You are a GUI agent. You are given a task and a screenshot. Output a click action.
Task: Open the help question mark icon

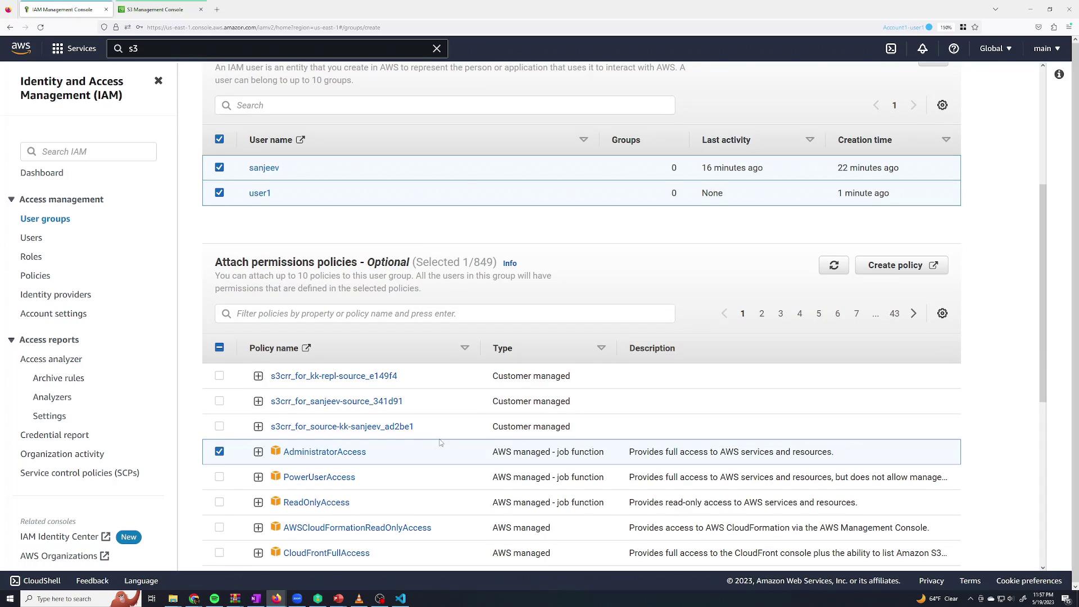pos(954,48)
